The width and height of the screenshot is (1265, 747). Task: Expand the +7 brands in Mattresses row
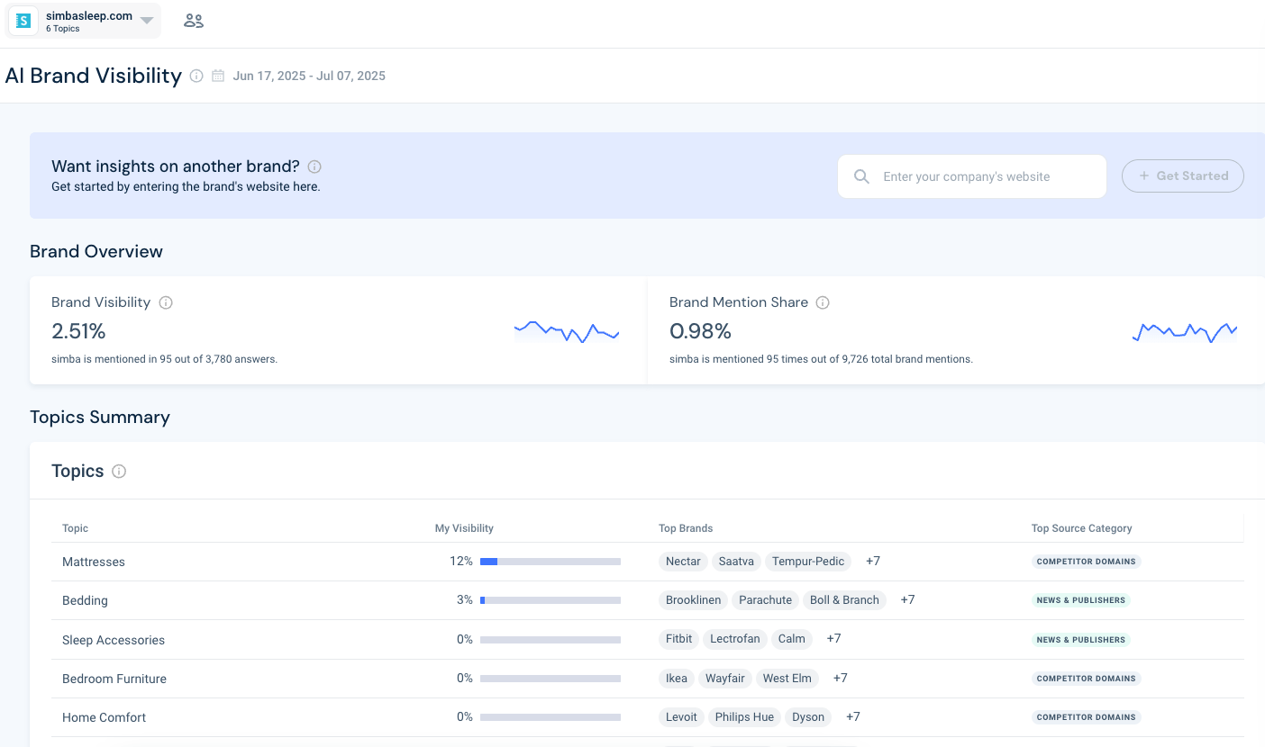pyautogui.click(x=872, y=562)
